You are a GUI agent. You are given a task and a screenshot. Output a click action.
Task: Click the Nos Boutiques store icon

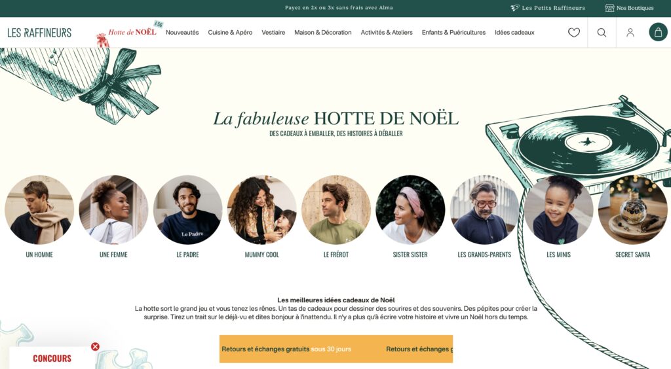(610, 8)
